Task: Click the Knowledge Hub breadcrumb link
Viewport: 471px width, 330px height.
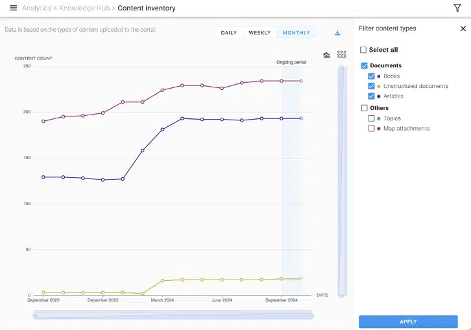Action: pos(84,8)
